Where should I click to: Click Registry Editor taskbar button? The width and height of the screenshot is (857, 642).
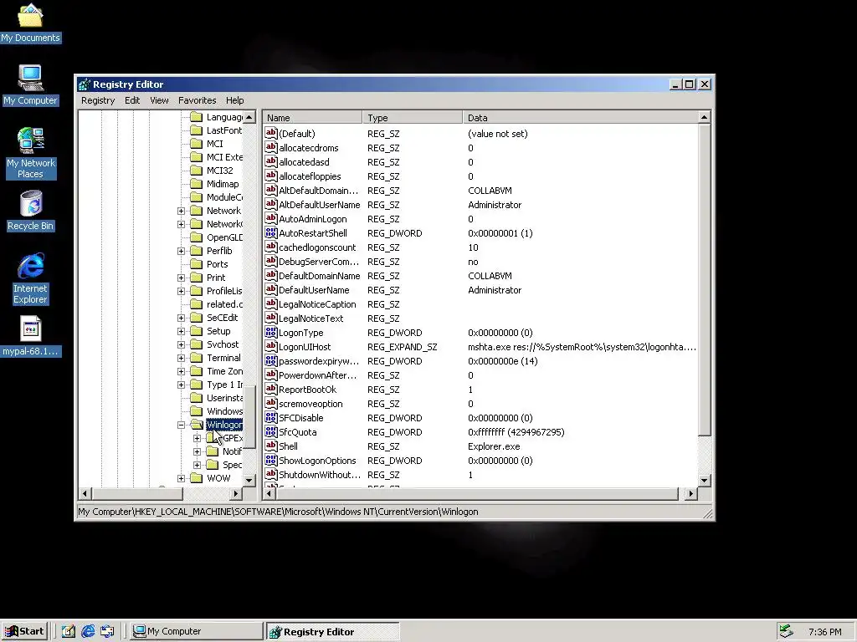tap(332, 632)
